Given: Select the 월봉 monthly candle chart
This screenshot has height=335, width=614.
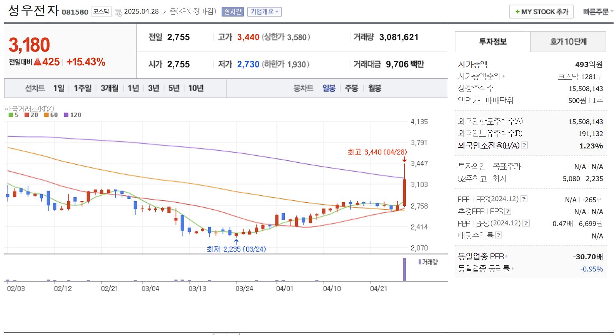Looking at the screenshot, I should [375, 88].
